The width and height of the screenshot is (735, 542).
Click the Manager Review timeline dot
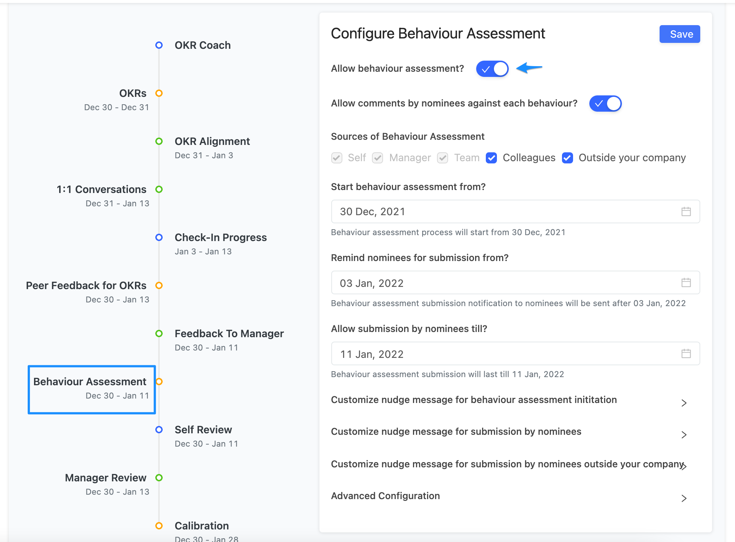159,478
